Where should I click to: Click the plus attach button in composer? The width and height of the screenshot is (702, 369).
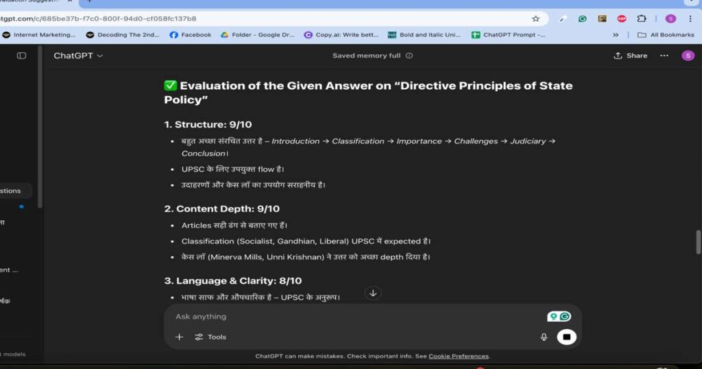click(x=179, y=337)
